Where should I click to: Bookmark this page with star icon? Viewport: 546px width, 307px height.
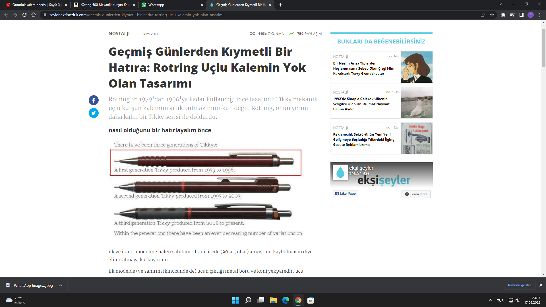[x=492, y=15]
